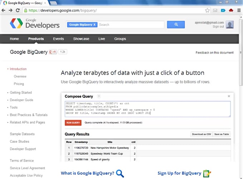Click the Sign out link
The height and width of the screenshot is (179, 243).
pos(218,26)
